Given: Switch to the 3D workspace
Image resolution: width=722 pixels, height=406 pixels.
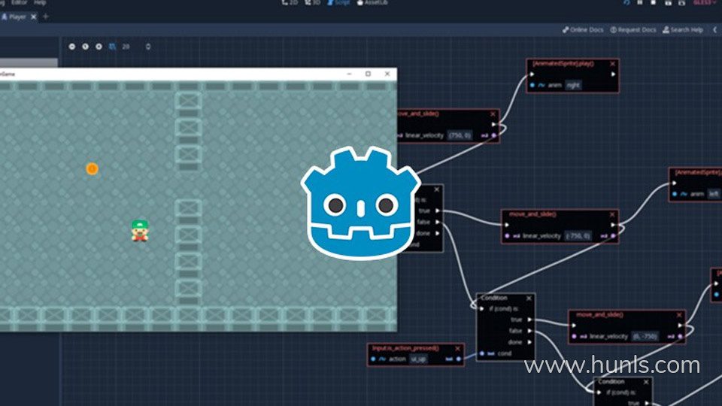Looking at the screenshot, I should (313, 2).
